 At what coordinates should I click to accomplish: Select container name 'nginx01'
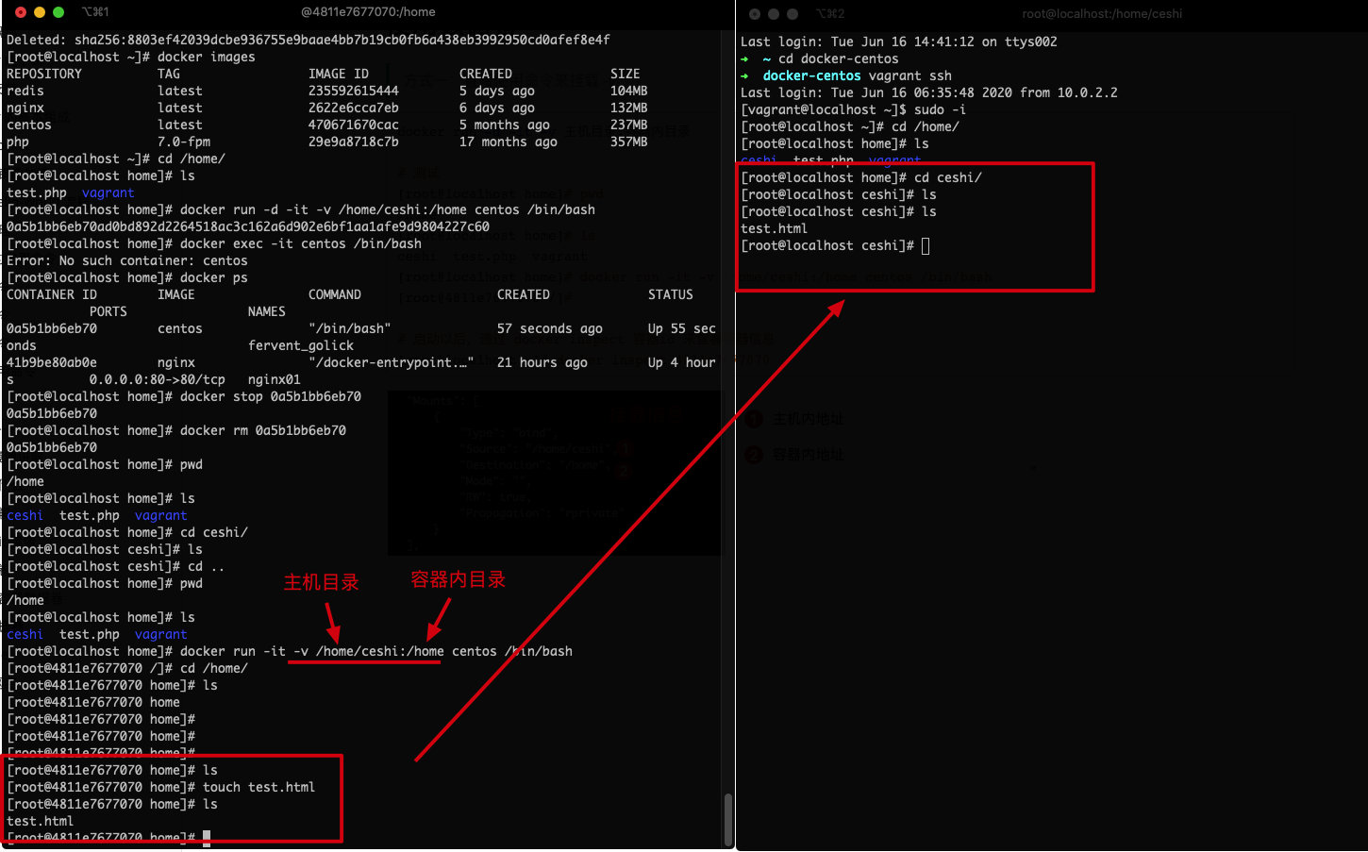click(275, 379)
